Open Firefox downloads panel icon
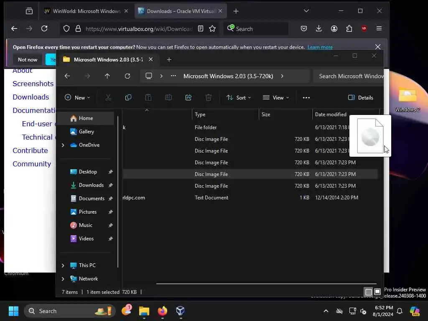This screenshot has width=428, height=321. 318,28
